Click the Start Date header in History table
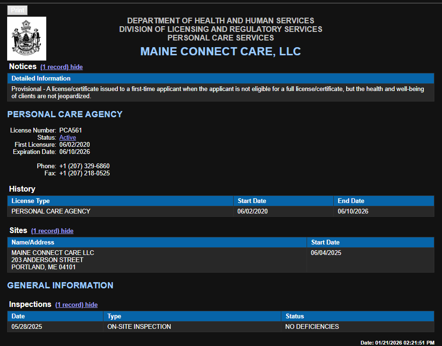 coord(252,201)
